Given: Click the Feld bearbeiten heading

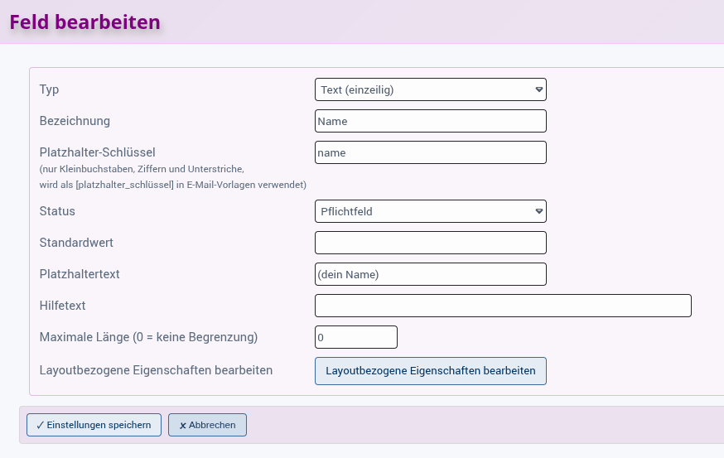Looking at the screenshot, I should (85, 22).
